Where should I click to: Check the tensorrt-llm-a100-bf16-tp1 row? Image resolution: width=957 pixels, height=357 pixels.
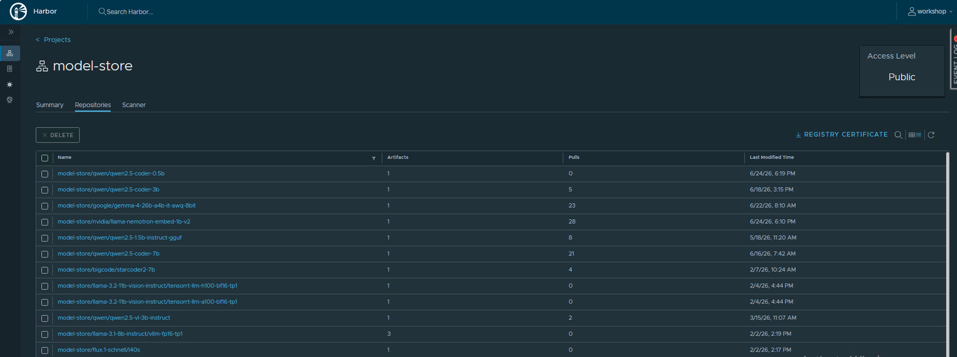tap(45, 303)
